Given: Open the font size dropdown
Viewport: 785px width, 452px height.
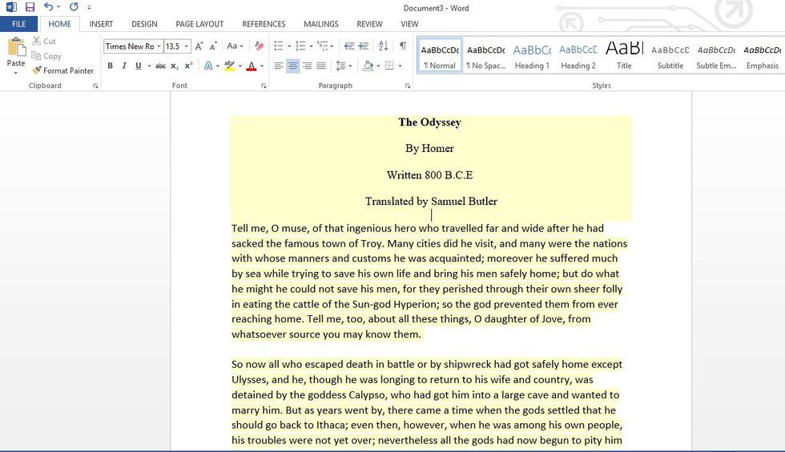Looking at the screenshot, I should 187,46.
